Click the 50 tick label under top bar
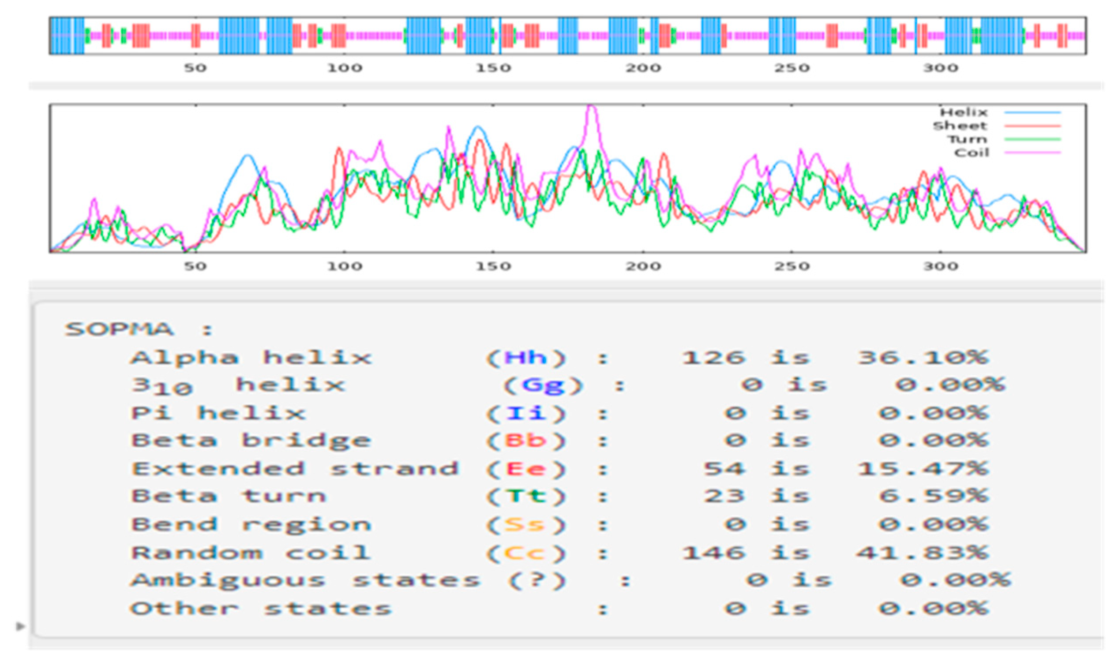The image size is (1118, 665). [x=195, y=68]
